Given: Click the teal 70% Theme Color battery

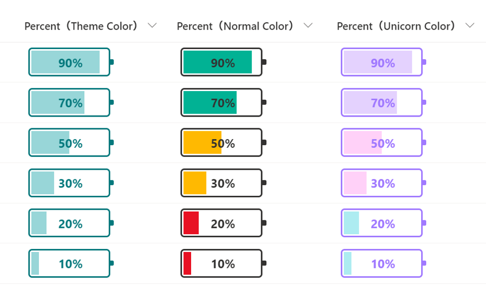Looking at the screenshot, I should click(x=71, y=102).
